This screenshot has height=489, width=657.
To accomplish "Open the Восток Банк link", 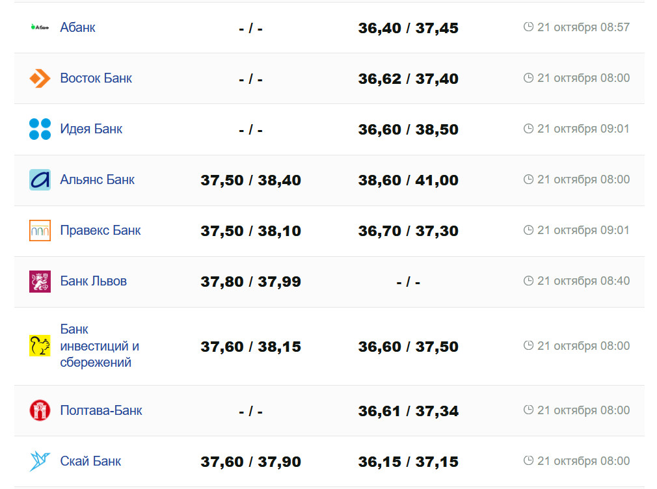I will 96,78.
